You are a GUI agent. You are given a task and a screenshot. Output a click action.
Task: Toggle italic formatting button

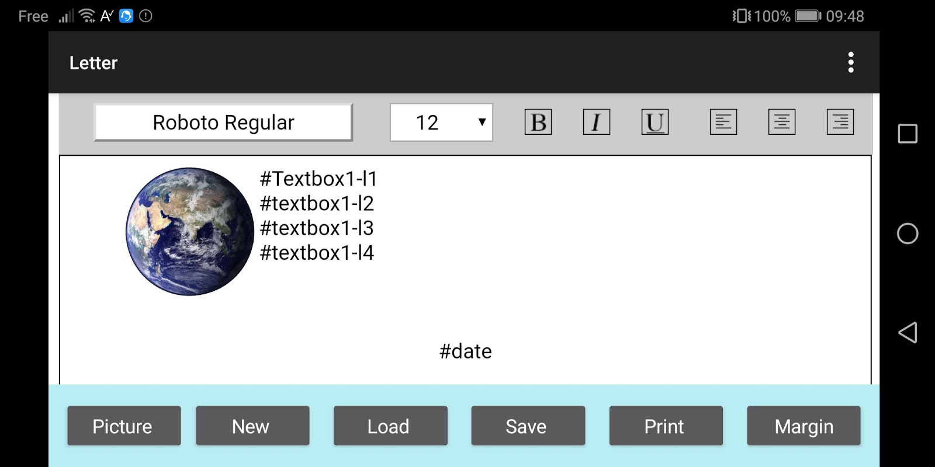pyautogui.click(x=597, y=122)
